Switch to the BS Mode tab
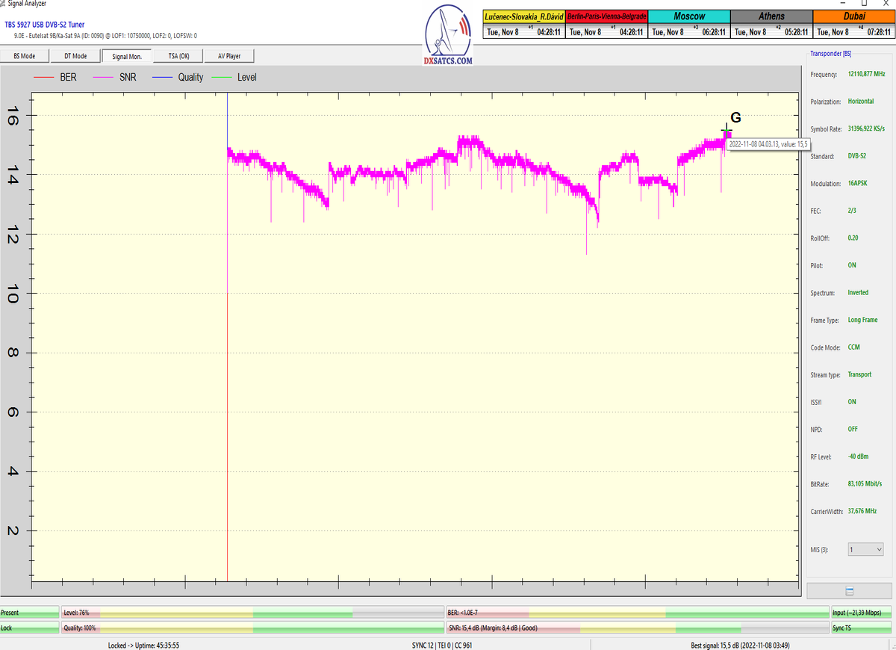Screen dimensions: 896x650 [x=24, y=56]
